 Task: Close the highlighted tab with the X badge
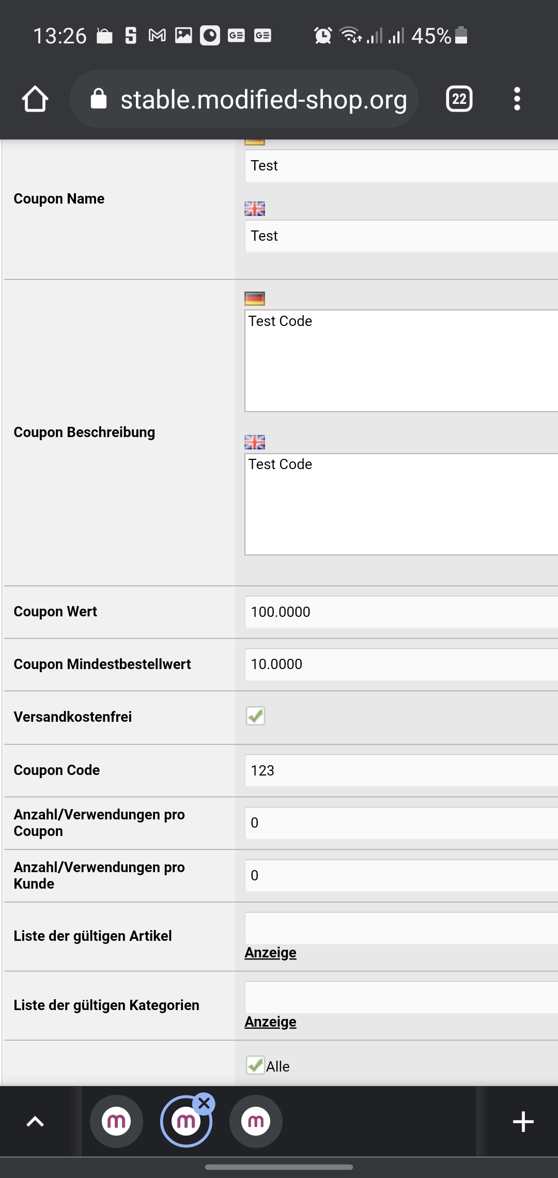204,1104
